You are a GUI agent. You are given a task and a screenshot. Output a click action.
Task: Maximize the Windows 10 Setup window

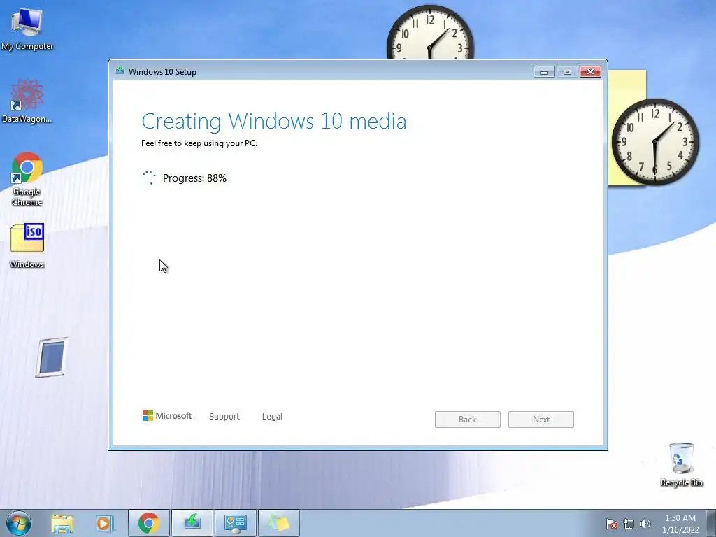[x=567, y=72]
